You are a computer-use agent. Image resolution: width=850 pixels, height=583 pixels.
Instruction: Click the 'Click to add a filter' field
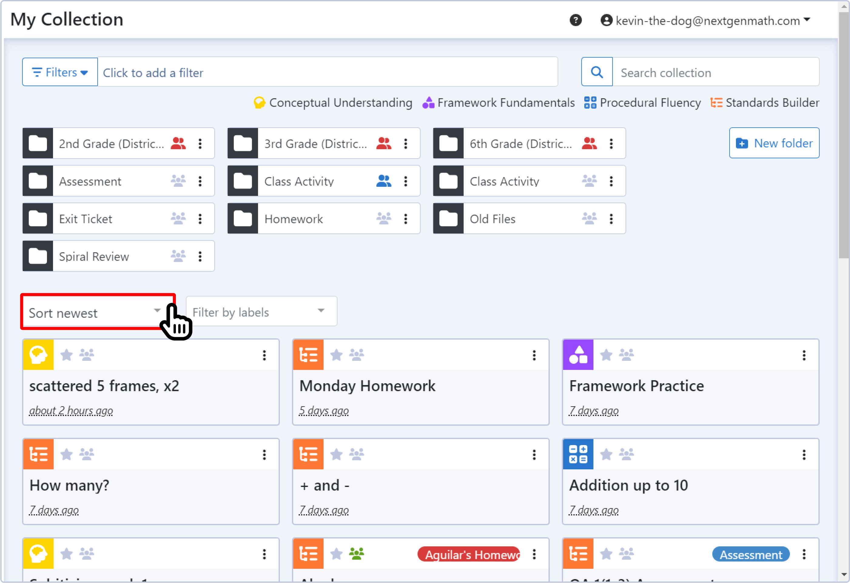click(x=328, y=72)
